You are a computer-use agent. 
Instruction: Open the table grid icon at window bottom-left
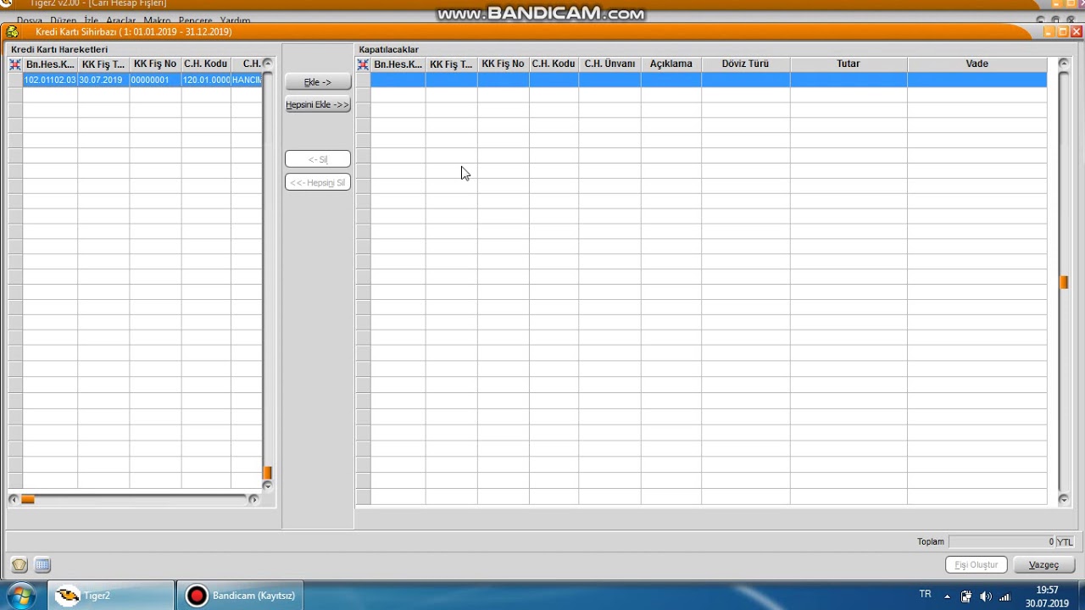pos(42,565)
